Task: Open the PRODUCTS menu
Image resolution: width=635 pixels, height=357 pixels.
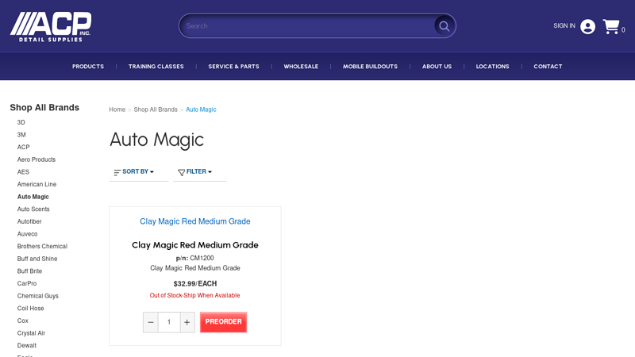Action: pos(88,67)
